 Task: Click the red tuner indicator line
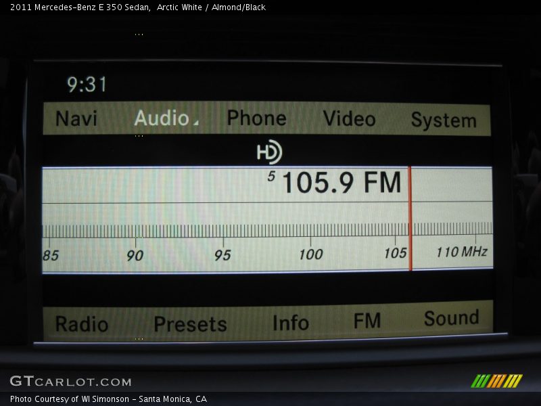click(410, 219)
